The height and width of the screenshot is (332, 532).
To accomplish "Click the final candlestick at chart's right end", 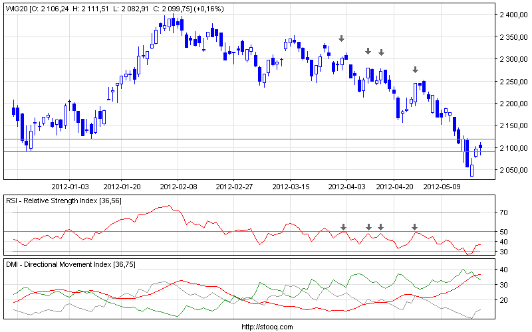I will (x=480, y=148).
